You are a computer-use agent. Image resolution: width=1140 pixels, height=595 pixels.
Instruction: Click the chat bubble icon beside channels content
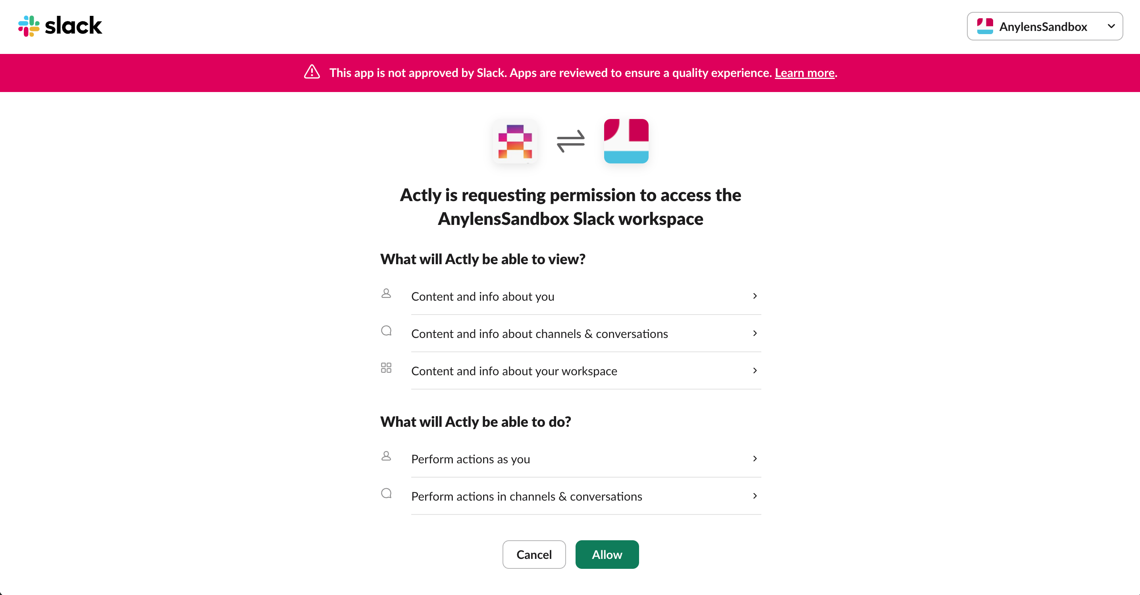coord(386,330)
